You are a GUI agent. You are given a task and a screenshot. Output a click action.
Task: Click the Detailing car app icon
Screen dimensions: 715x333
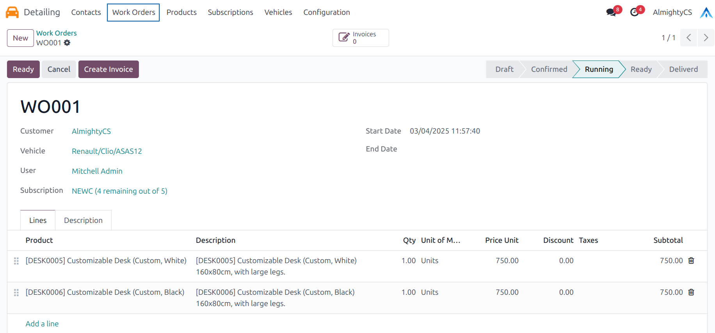12,12
